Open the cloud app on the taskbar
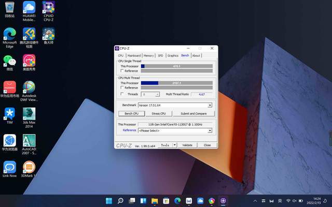 [200, 201]
